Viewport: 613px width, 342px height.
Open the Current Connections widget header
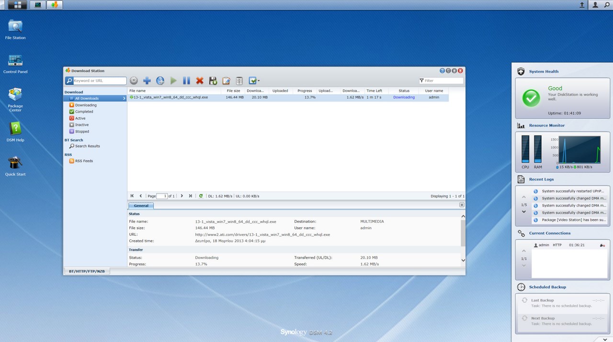pos(550,233)
